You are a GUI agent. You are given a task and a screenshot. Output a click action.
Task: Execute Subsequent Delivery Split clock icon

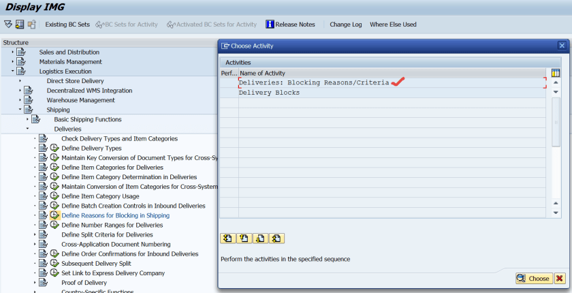[x=54, y=263]
